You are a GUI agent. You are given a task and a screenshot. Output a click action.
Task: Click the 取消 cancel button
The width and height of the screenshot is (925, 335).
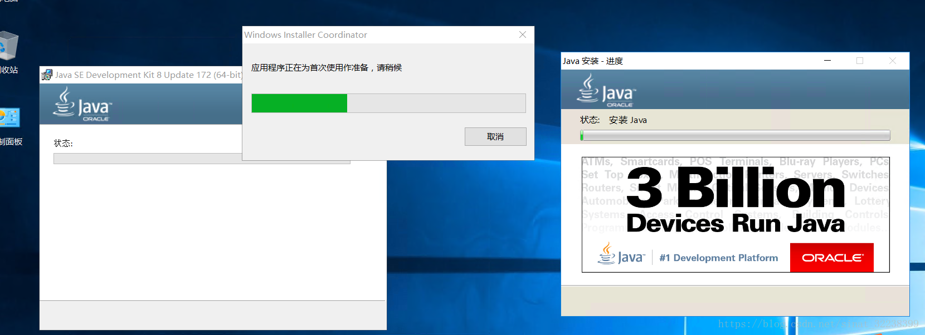(495, 137)
